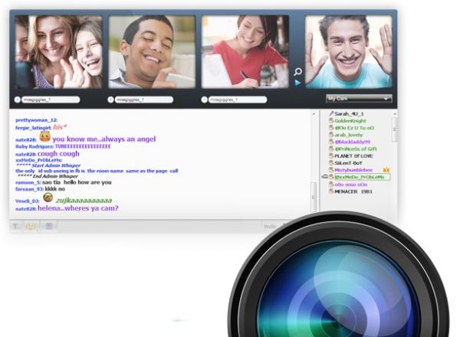The width and height of the screenshot is (460, 337).
Task: Click the webcam icon beside xxMeDo_PrObLeMs in user list
Action: [324, 177]
